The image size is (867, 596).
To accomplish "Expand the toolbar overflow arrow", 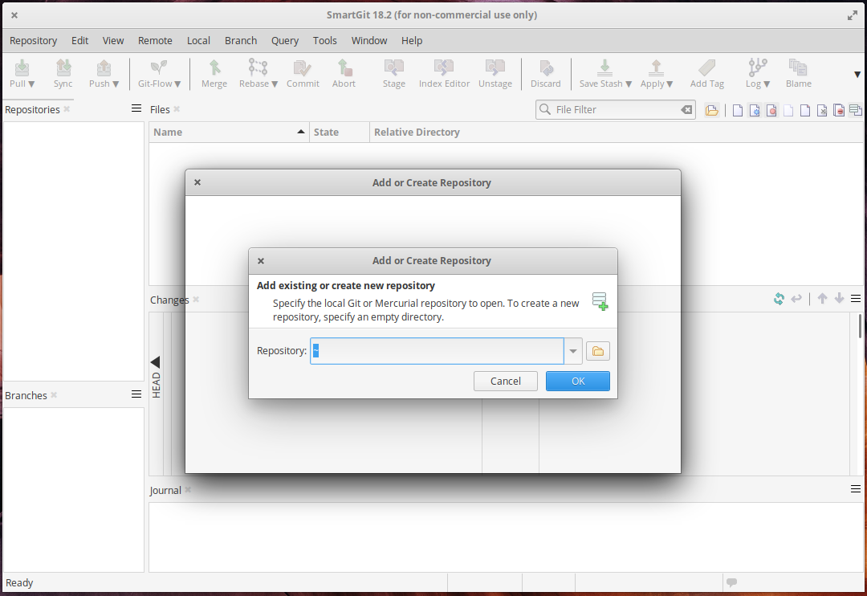I will [857, 74].
